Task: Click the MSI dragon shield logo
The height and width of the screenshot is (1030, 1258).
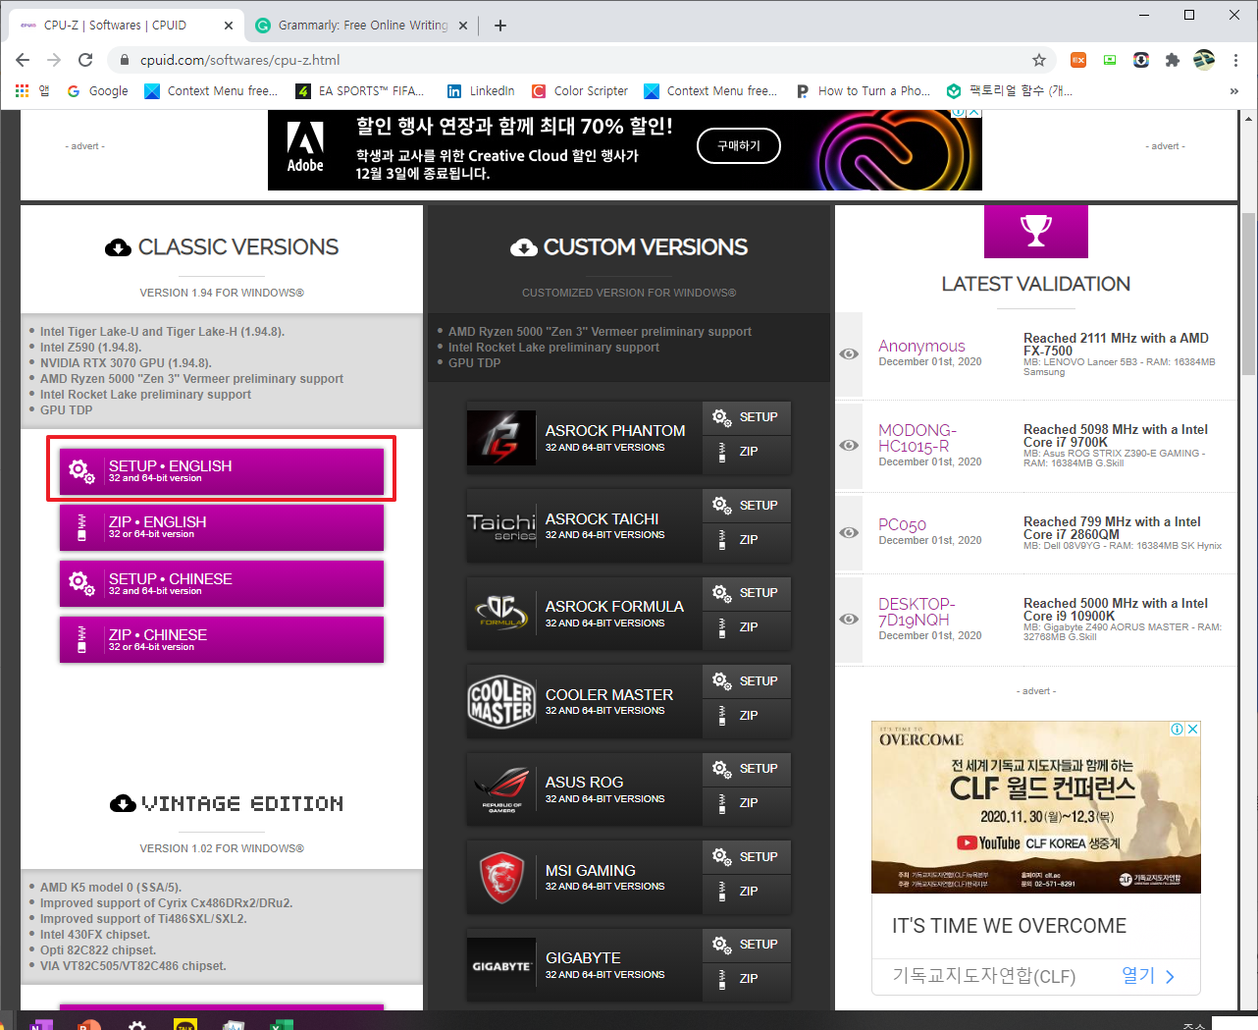Action: 501,878
